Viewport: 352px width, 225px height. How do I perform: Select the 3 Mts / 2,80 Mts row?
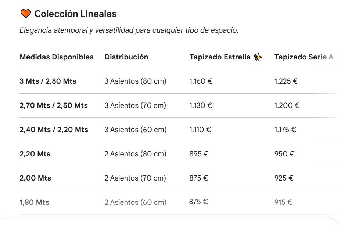tap(178, 81)
